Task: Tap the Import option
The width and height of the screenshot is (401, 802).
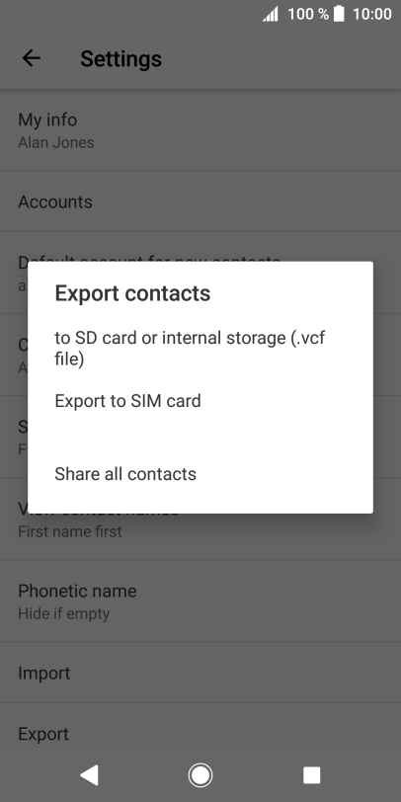Action: (200, 673)
